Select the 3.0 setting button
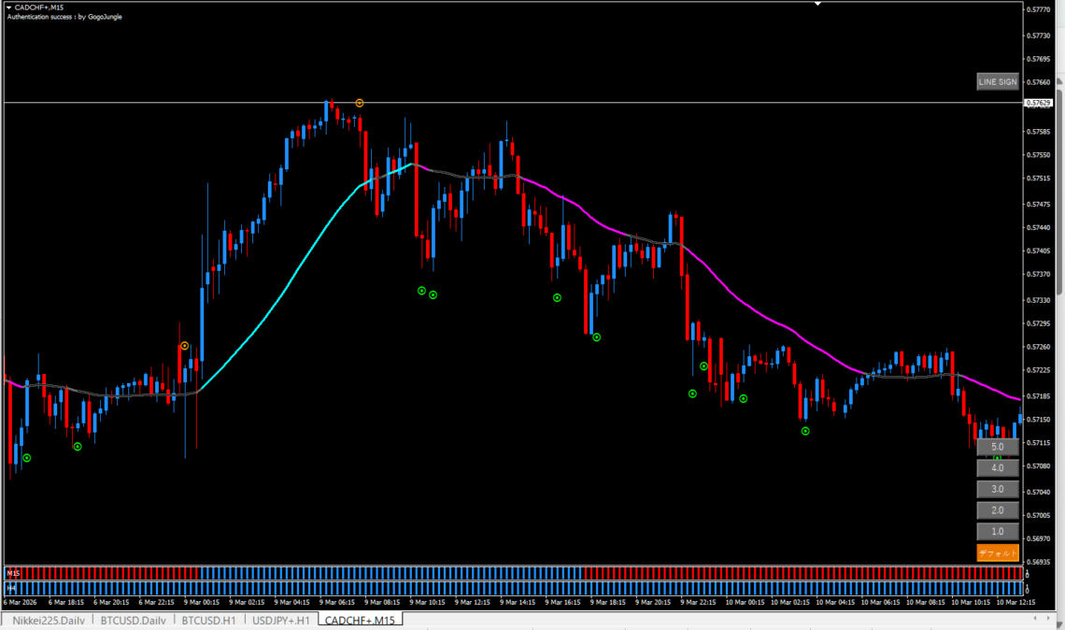 [x=997, y=489]
